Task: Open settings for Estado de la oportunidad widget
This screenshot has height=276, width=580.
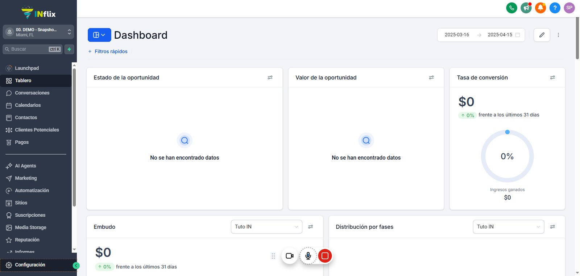Action: [x=270, y=77]
